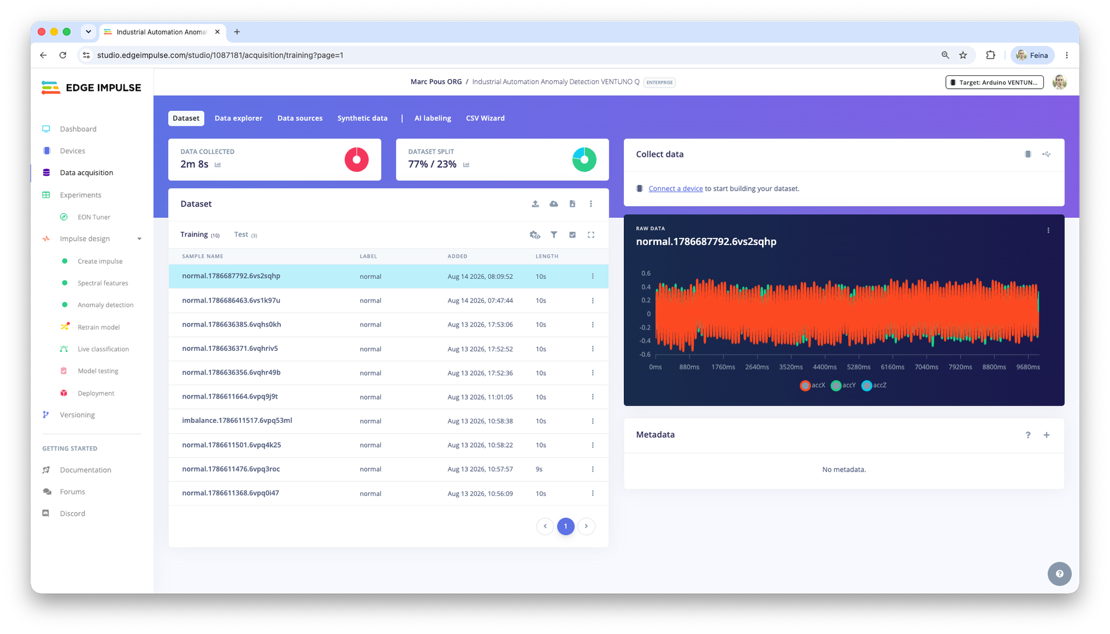
Task: Select sample normal.1786636385.6vqhs0kh
Action: tap(231, 325)
